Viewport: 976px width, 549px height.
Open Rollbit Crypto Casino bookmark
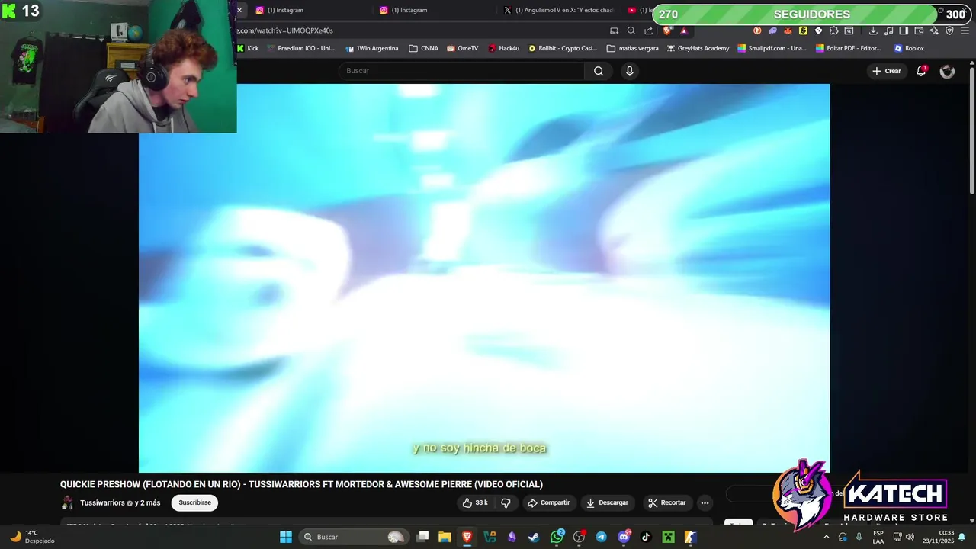coord(563,48)
